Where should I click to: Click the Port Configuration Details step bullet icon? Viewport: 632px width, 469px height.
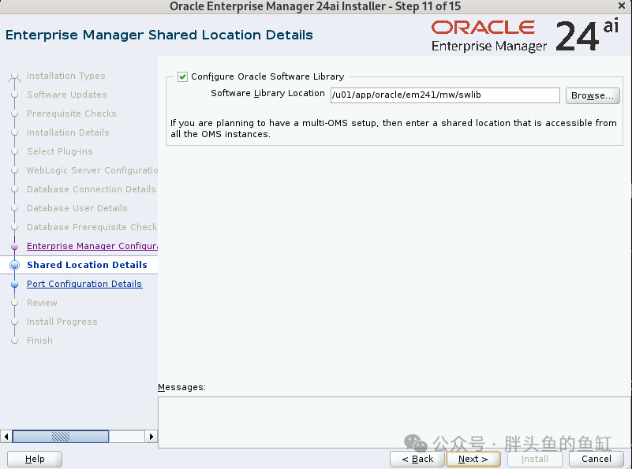coord(14,285)
